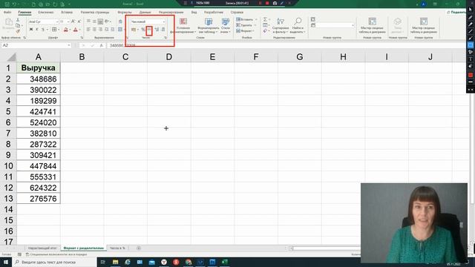
Task: Click Удалить delete cells button
Action: click(x=245, y=25)
